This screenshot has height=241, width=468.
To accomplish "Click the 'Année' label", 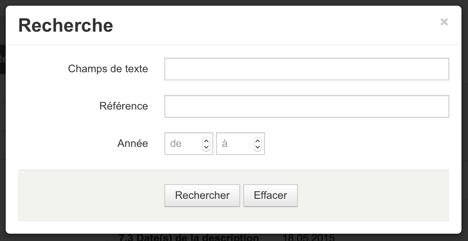I will pyautogui.click(x=133, y=143).
